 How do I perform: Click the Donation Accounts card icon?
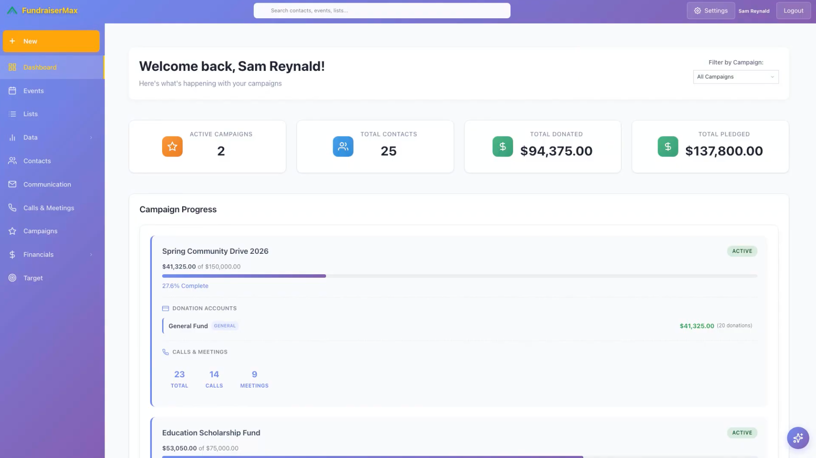click(165, 308)
